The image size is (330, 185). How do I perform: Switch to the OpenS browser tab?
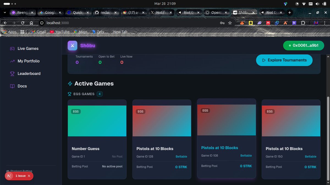(x=217, y=13)
